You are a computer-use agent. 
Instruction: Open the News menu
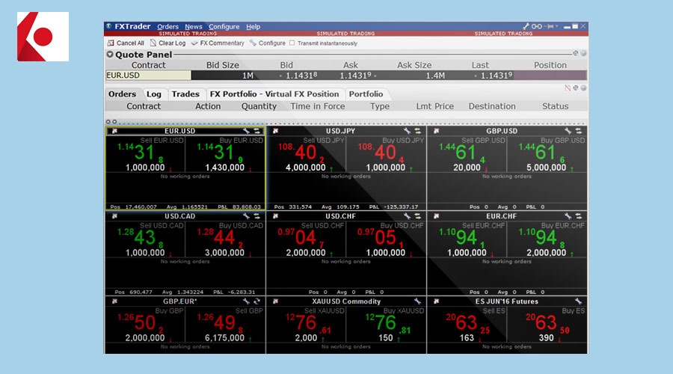coord(194,27)
